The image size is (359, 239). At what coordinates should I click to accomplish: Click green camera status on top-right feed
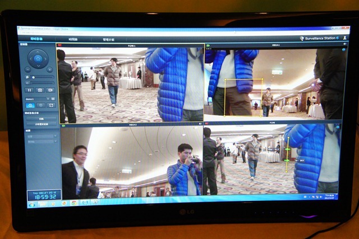point(208,45)
